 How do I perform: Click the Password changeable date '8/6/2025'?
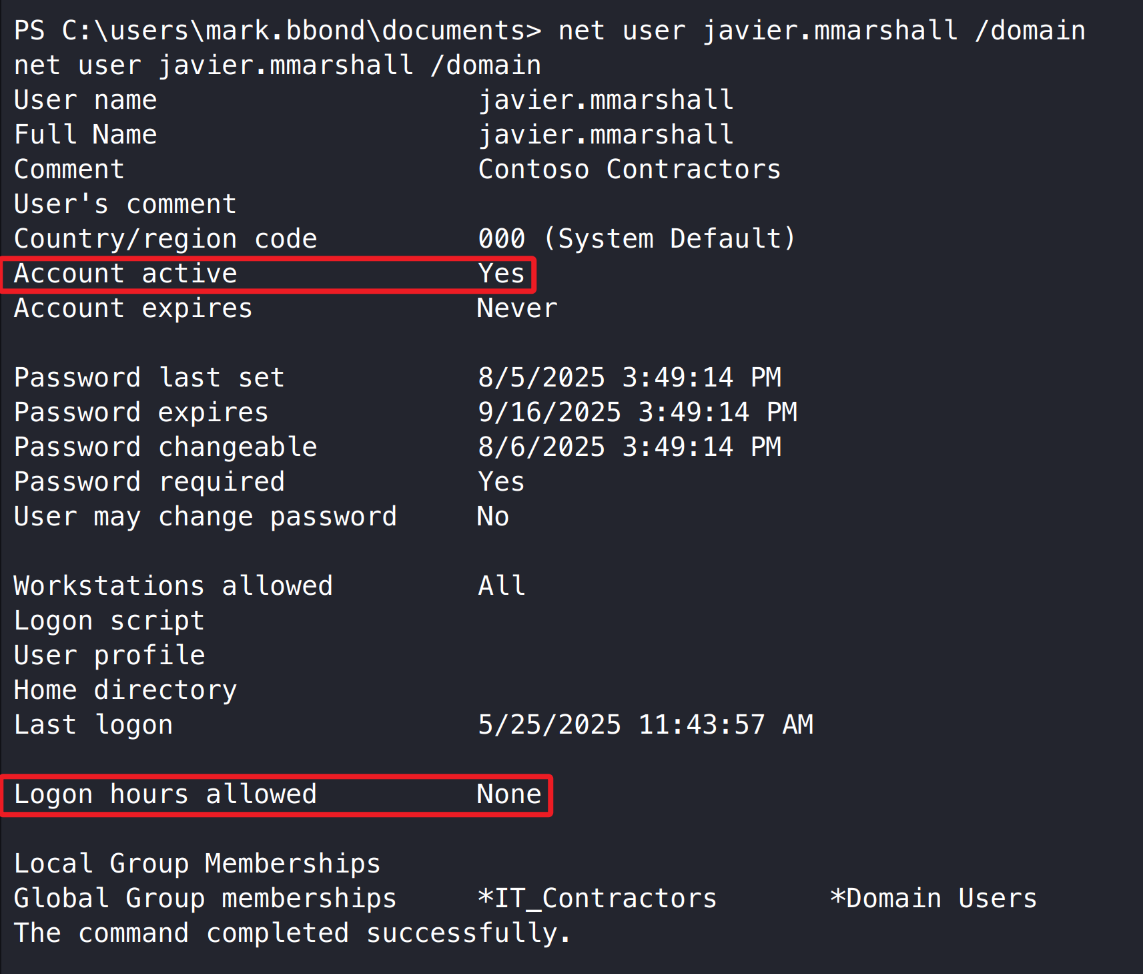pyautogui.click(x=541, y=447)
